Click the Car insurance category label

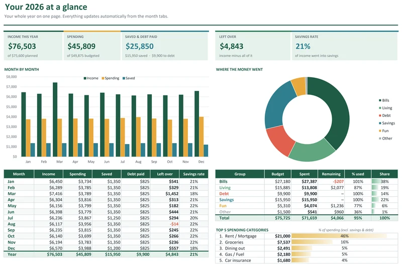238,260
